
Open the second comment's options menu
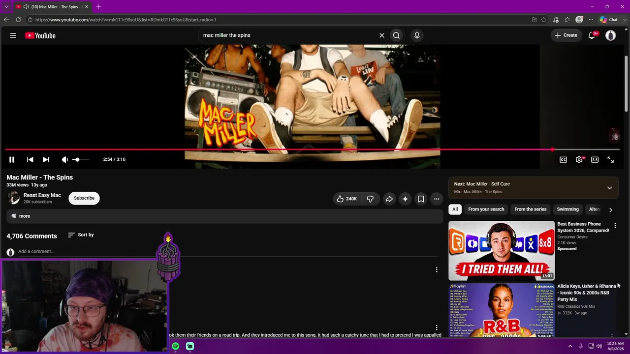coord(437,327)
